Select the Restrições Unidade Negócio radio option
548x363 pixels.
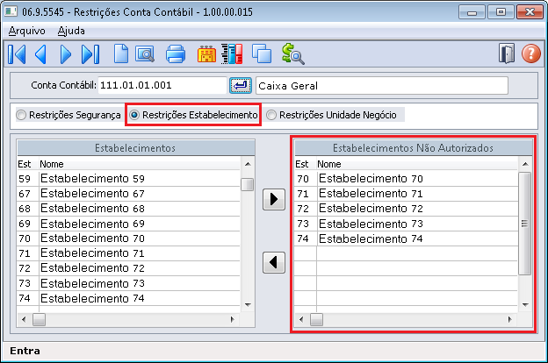[x=331, y=115]
